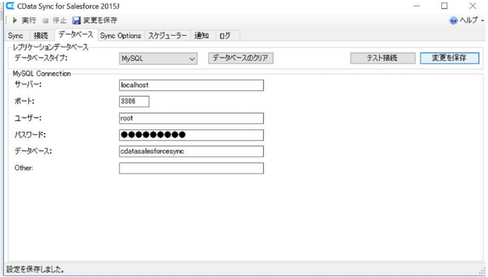Image resolution: width=488 pixels, height=277 pixels.
Task: Focus the ユーザー field containing root
Action: [191, 118]
